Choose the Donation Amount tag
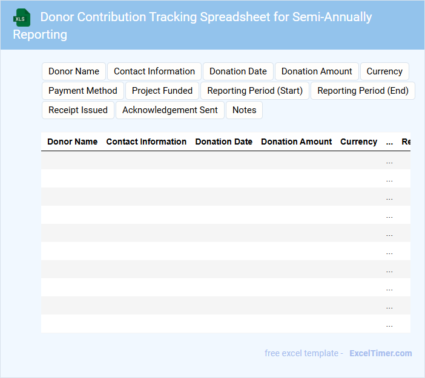 click(x=317, y=71)
